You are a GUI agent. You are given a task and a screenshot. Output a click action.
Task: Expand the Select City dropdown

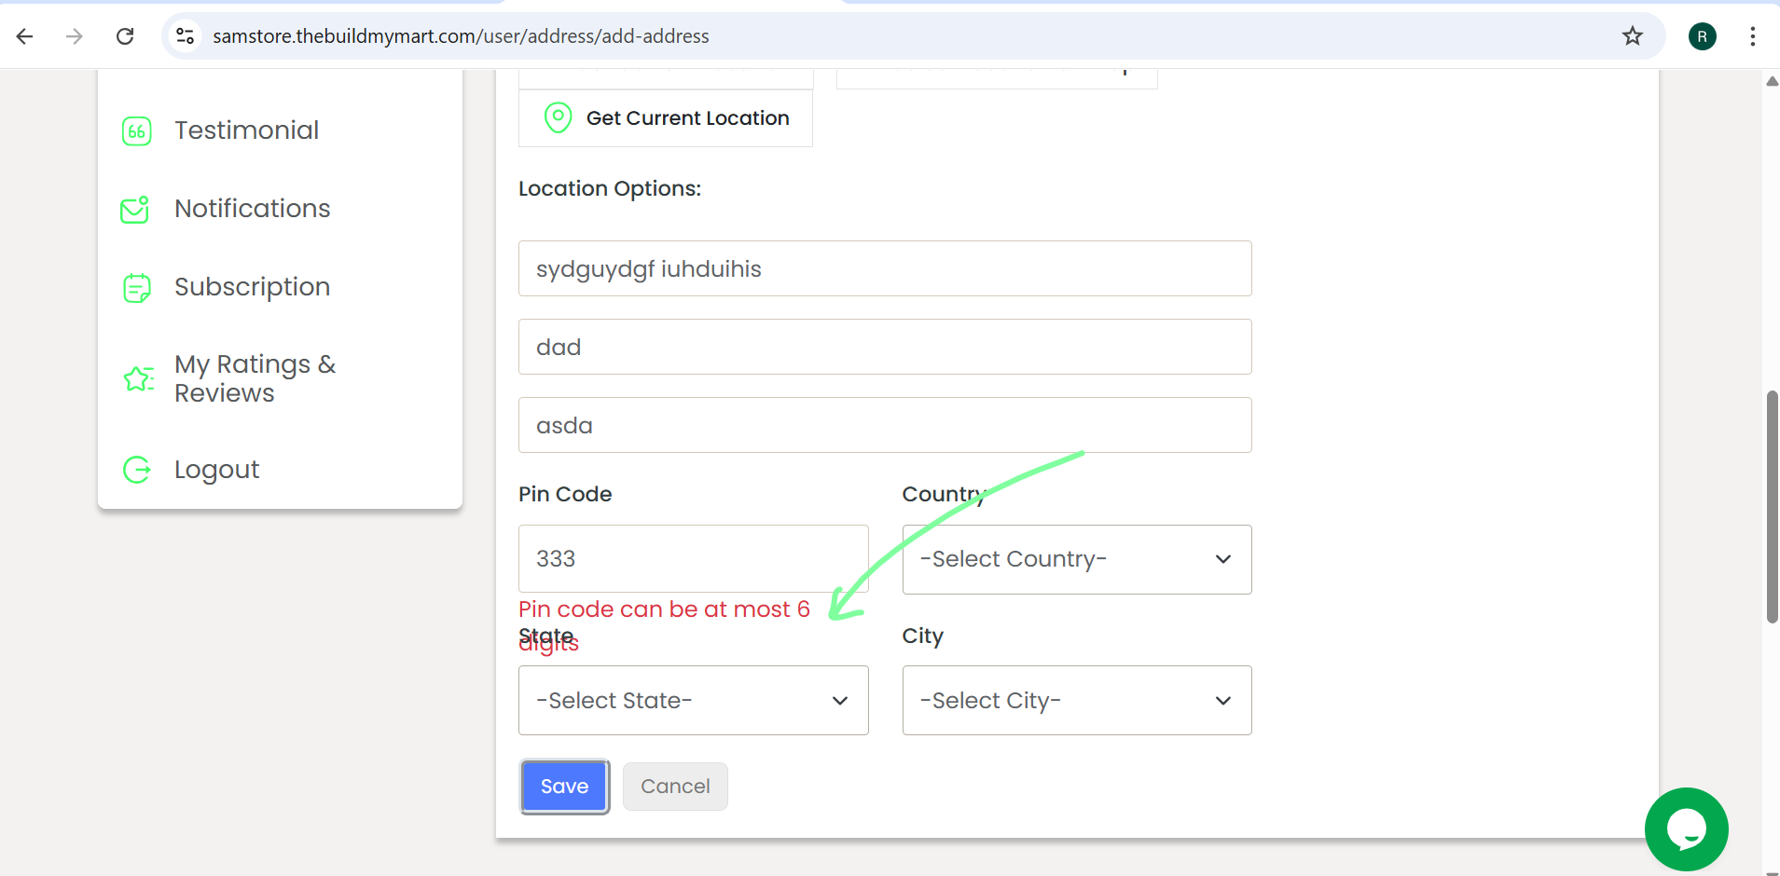coord(1077,701)
